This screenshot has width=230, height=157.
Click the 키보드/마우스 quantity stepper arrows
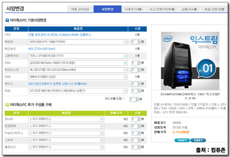click(x=140, y=133)
